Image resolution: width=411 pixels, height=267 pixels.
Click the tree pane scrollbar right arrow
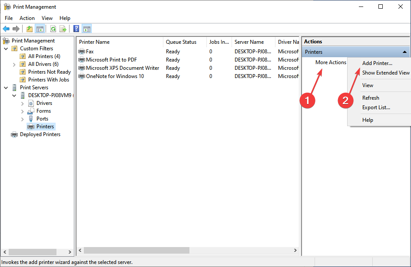70,252
